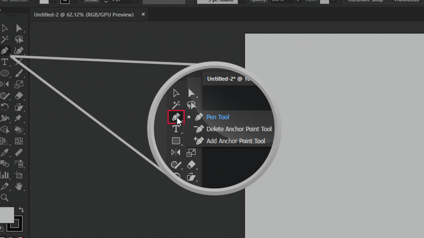This screenshot has height=238, width=424.
Task: Close the Untitled-2 document tab
Action: (143, 14)
